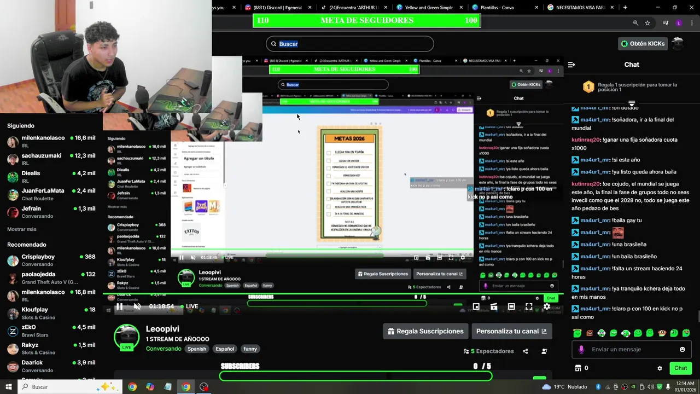Expand Mostrar más in following list
Viewport: 700px width, 394px height.
(x=22, y=229)
